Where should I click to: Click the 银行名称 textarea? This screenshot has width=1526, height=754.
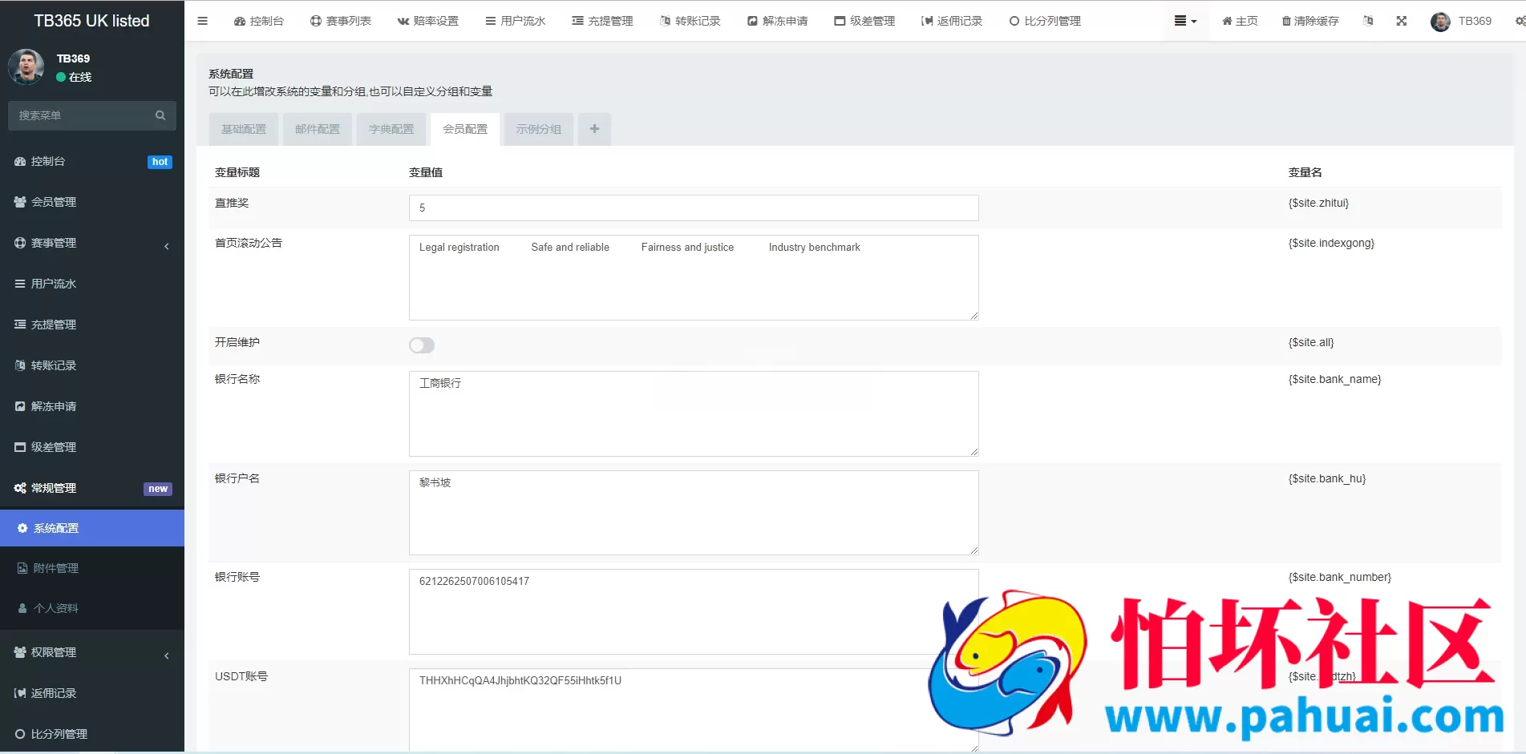point(694,413)
